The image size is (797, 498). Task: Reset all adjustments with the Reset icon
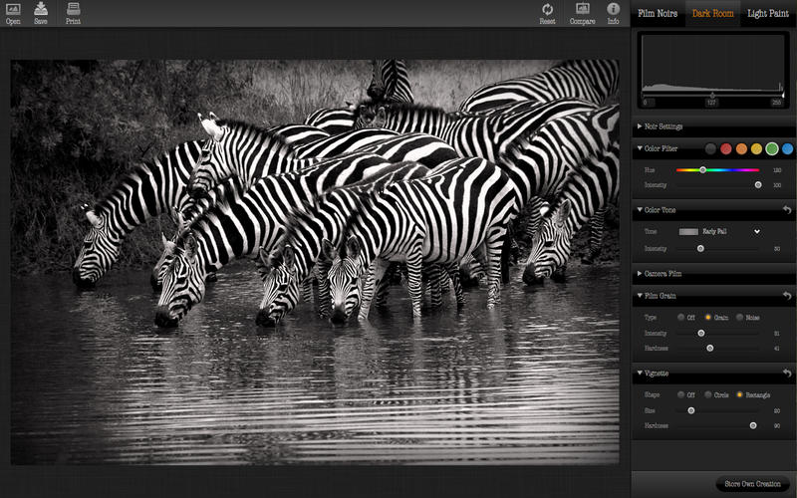coord(547,10)
